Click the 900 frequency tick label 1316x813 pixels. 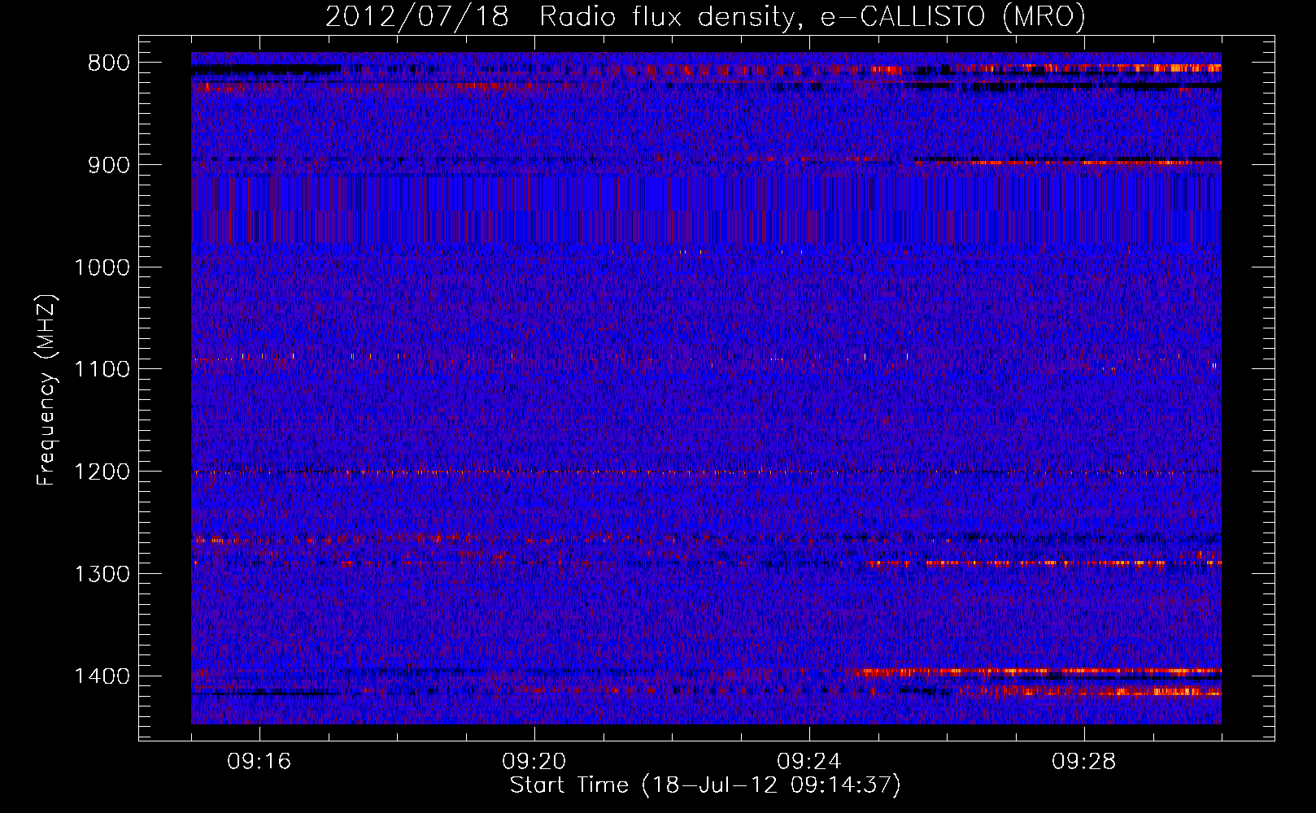click(x=109, y=165)
